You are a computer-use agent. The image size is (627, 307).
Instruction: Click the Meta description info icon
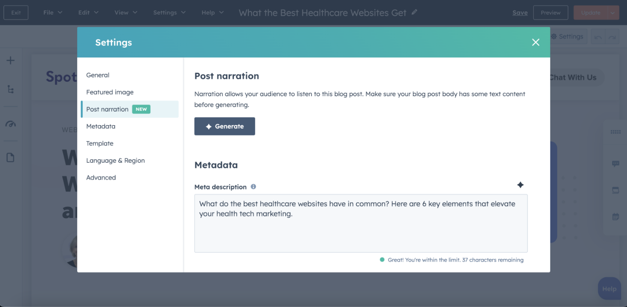[x=253, y=187]
